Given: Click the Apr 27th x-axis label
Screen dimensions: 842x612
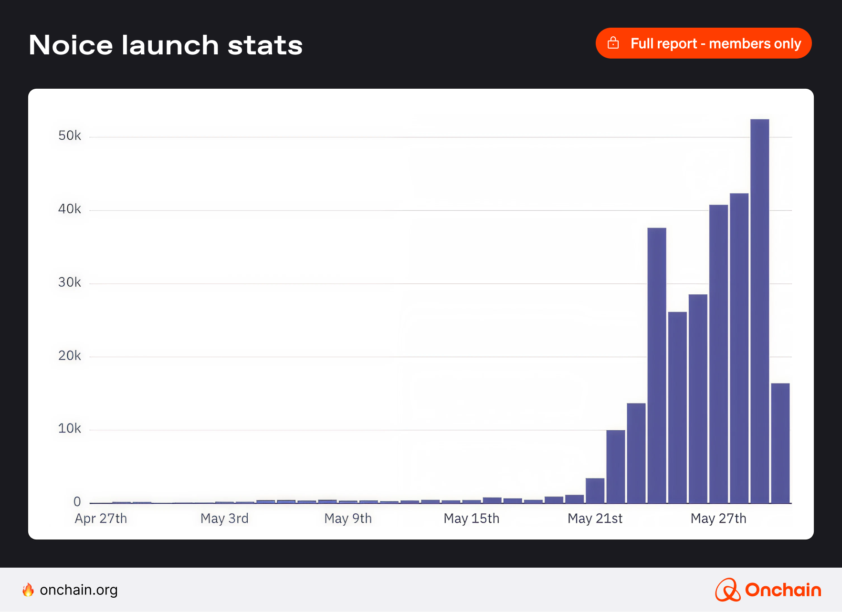Looking at the screenshot, I should (x=101, y=519).
